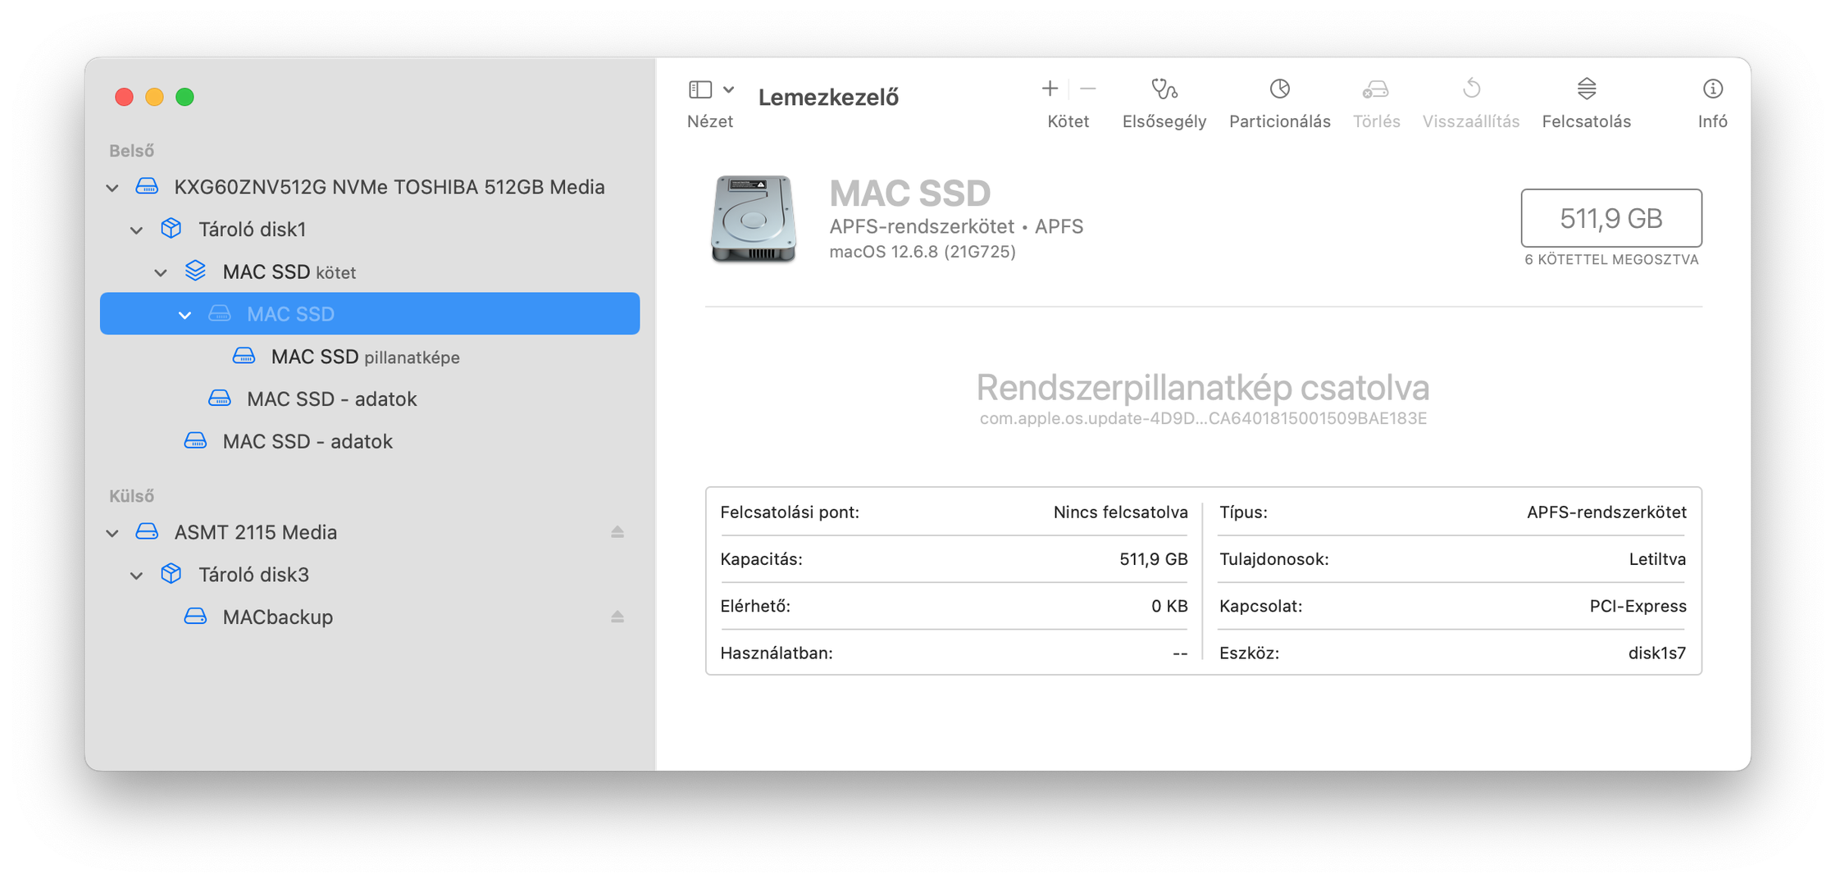The image size is (1836, 883).
Task: Click the Nincs felcsatolva mount point value
Action: pyautogui.click(x=1120, y=512)
